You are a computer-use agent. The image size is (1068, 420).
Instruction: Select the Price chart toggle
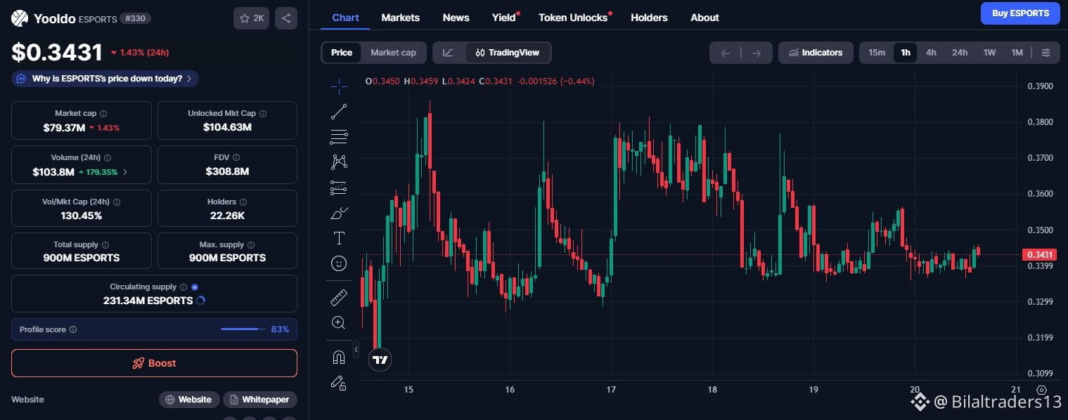point(342,53)
